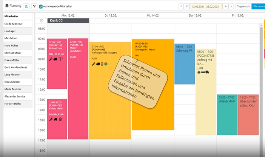265x157 pixels.
Task: Click wrench icon in Einbau Kruse appointment
Action: click(x=51, y=59)
